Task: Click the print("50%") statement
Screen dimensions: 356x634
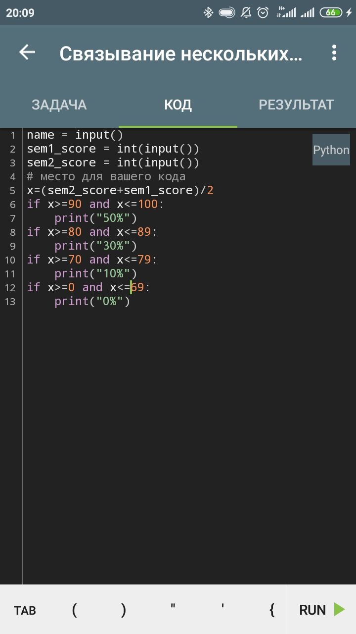Action: tap(95, 218)
